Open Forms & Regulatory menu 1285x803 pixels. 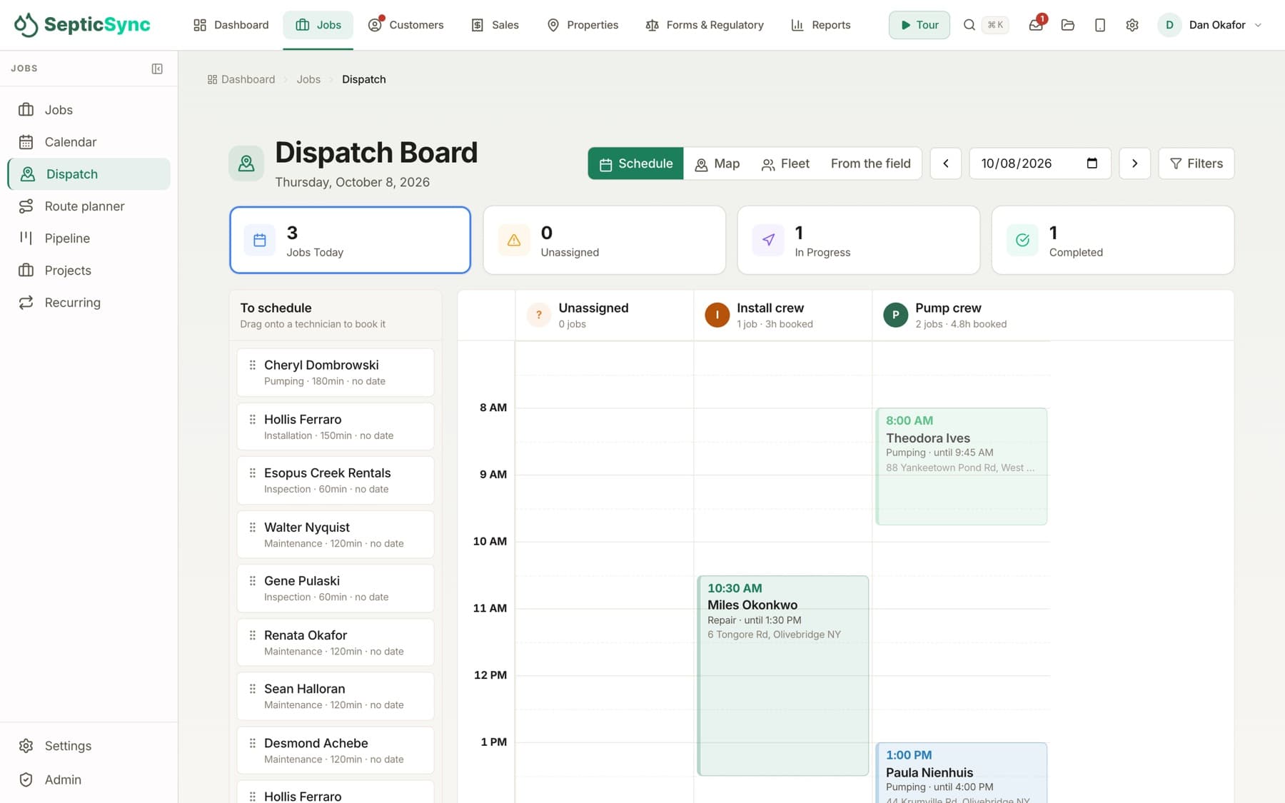pos(704,25)
